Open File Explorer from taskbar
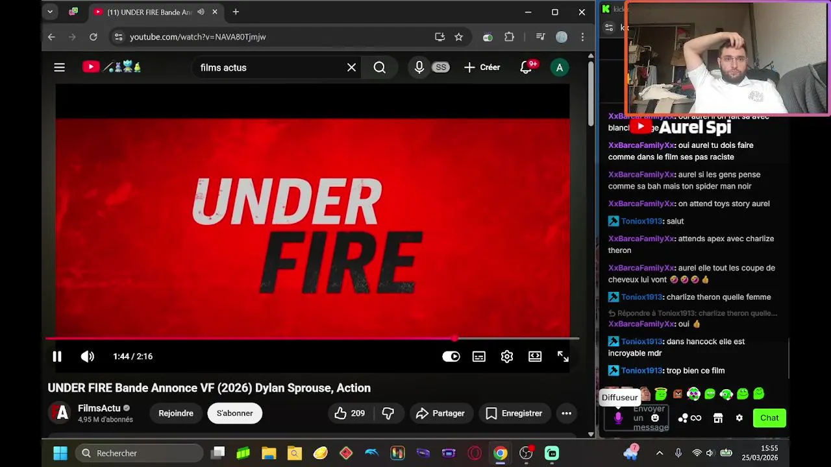 click(x=269, y=453)
